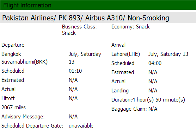
Task: Click the Advisory Message label
Action: click(x=23, y=117)
